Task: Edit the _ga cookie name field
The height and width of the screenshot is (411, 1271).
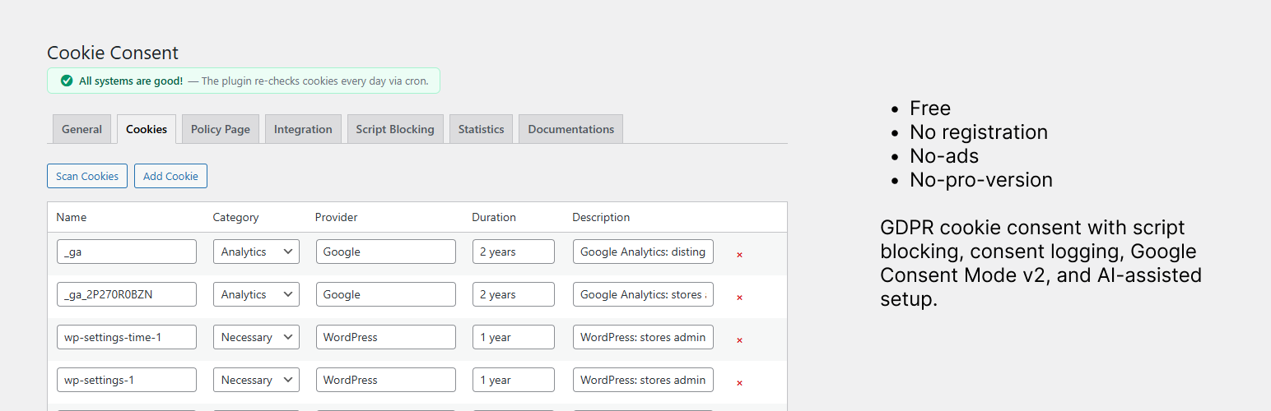Action: pyautogui.click(x=127, y=252)
